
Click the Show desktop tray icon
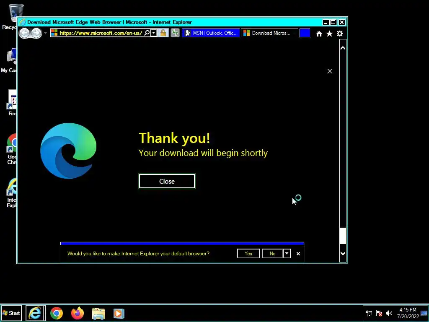coord(424,313)
